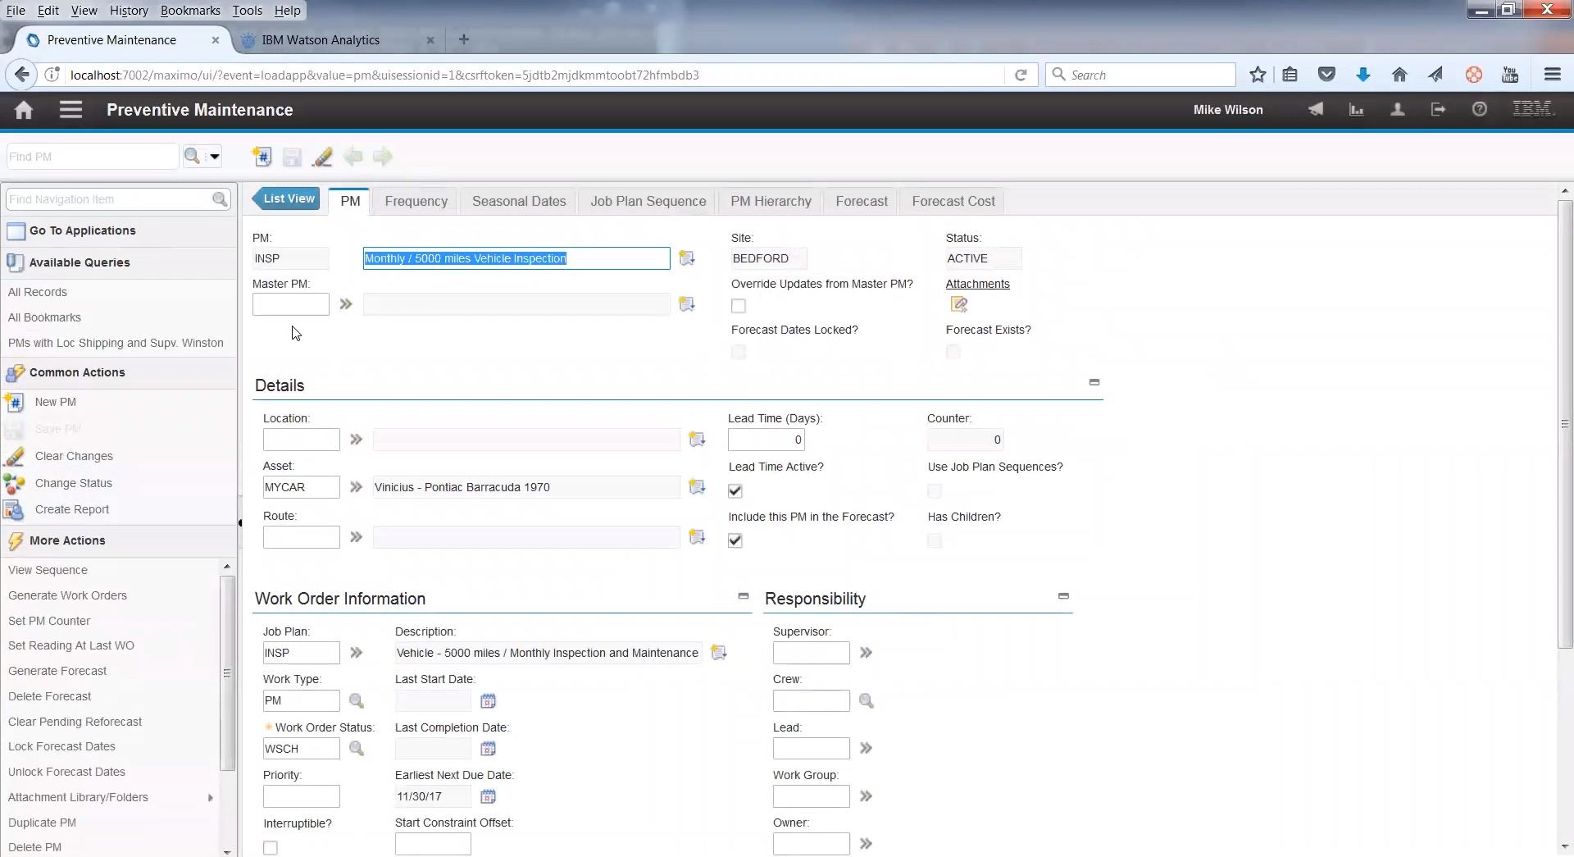Open Earliest Next Due Date calendar picker

pos(489,796)
